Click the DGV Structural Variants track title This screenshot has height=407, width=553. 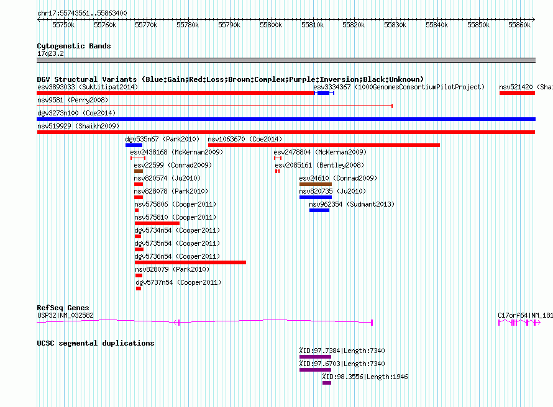(x=231, y=79)
